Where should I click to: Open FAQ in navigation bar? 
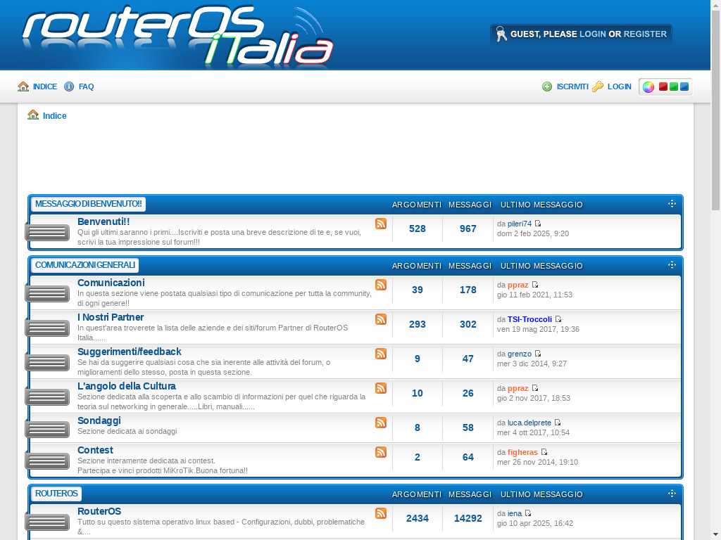pyautogui.click(x=86, y=86)
